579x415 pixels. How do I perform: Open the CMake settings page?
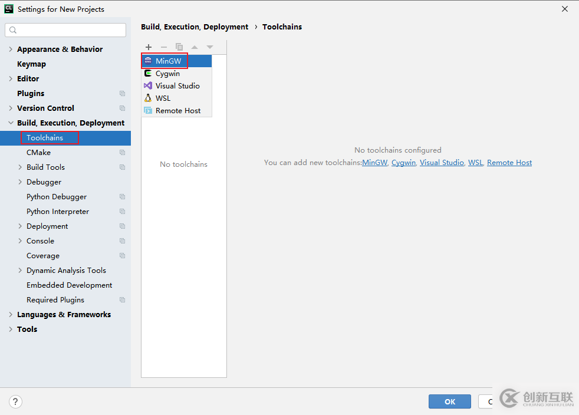click(x=38, y=153)
